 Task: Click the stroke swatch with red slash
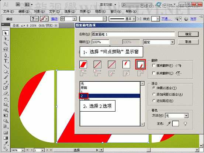(42, 19)
